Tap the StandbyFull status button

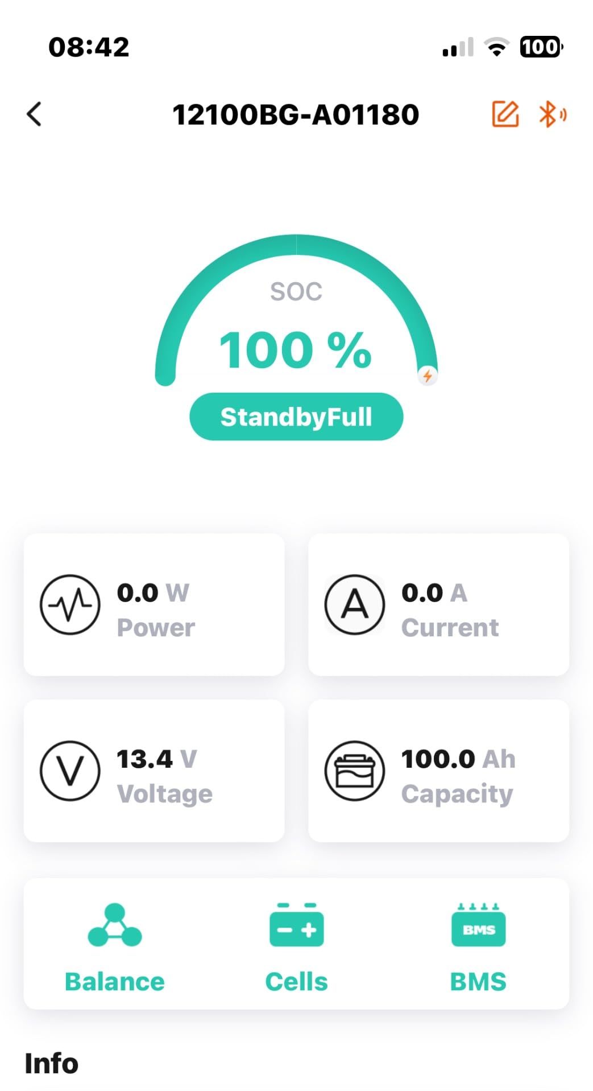(x=296, y=417)
